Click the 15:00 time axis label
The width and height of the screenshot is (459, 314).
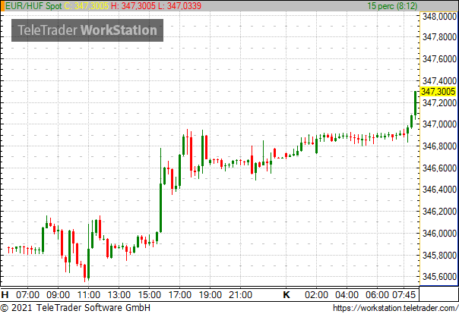point(149,295)
